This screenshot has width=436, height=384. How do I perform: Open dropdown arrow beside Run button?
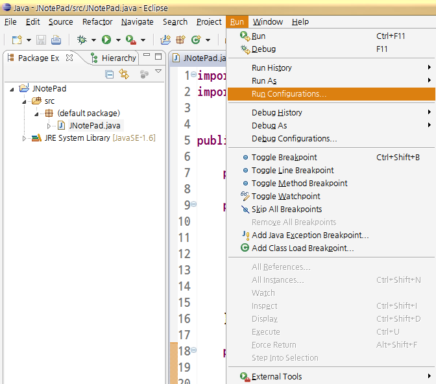pos(118,40)
